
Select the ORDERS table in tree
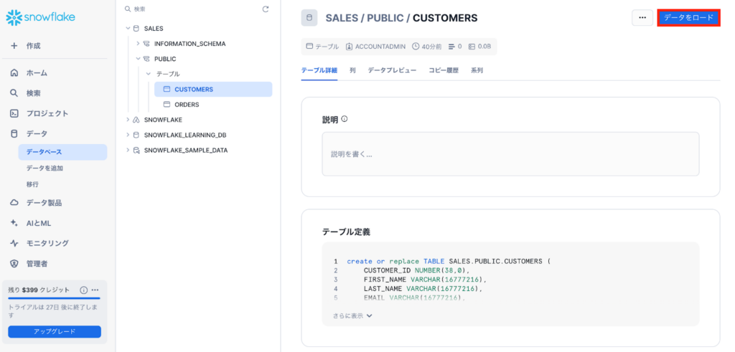pos(187,105)
